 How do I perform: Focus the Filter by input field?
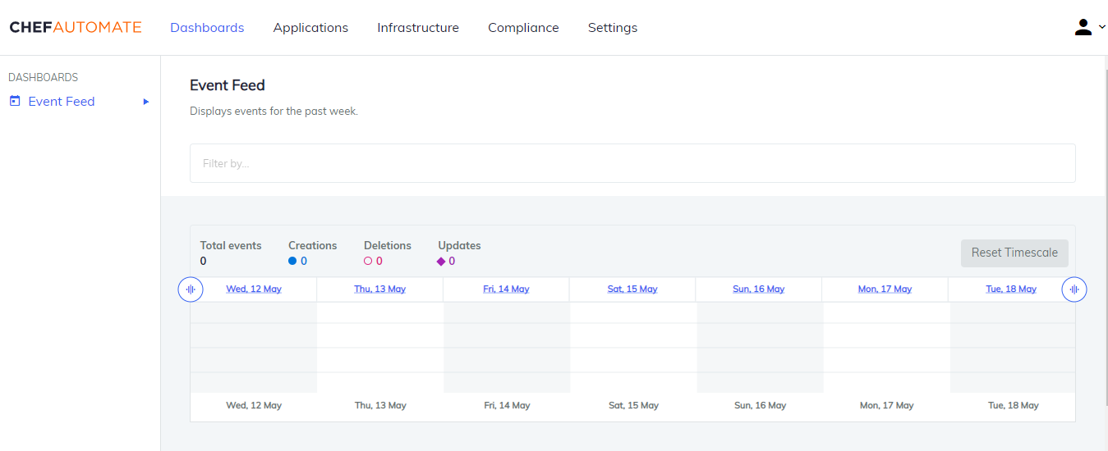pyautogui.click(x=632, y=163)
